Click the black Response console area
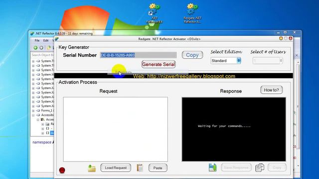This screenshot has width=319, height=179. [x=234, y=129]
